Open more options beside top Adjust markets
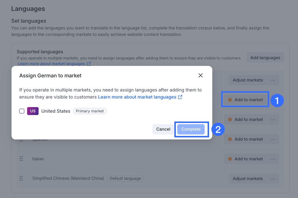Screen dimensions: 298x198 pos(273,80)
